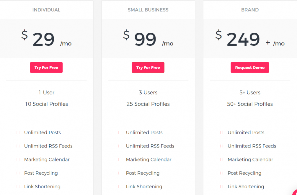Click the $29 /mo price
This screenshot has height=195, width=297.
(46, 39)
